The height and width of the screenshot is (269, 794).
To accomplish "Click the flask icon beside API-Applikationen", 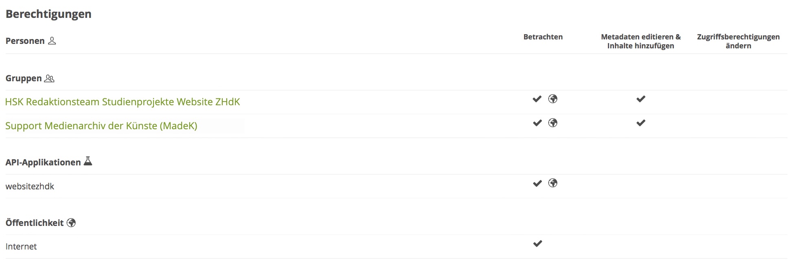I will (88, 162).
